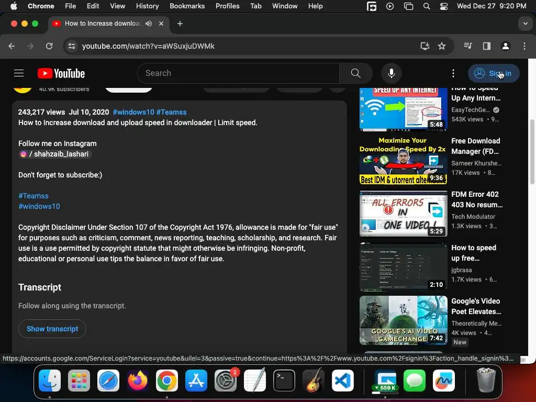Install app icon in address bar
Viewport: 536px width, 402px height.
point(425,46)
